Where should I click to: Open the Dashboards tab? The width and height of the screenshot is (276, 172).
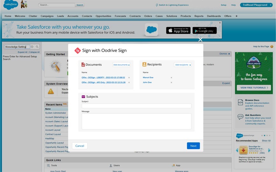pos(214,16)
